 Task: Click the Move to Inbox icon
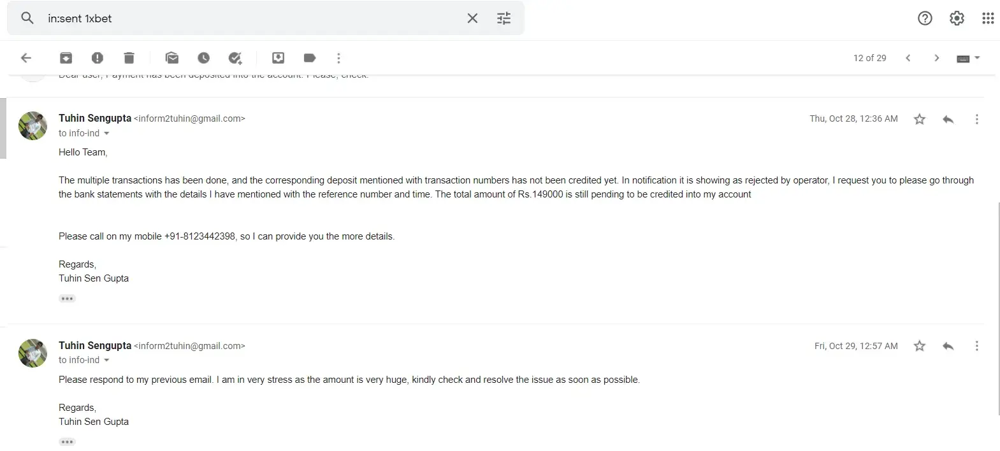(278, 58)
